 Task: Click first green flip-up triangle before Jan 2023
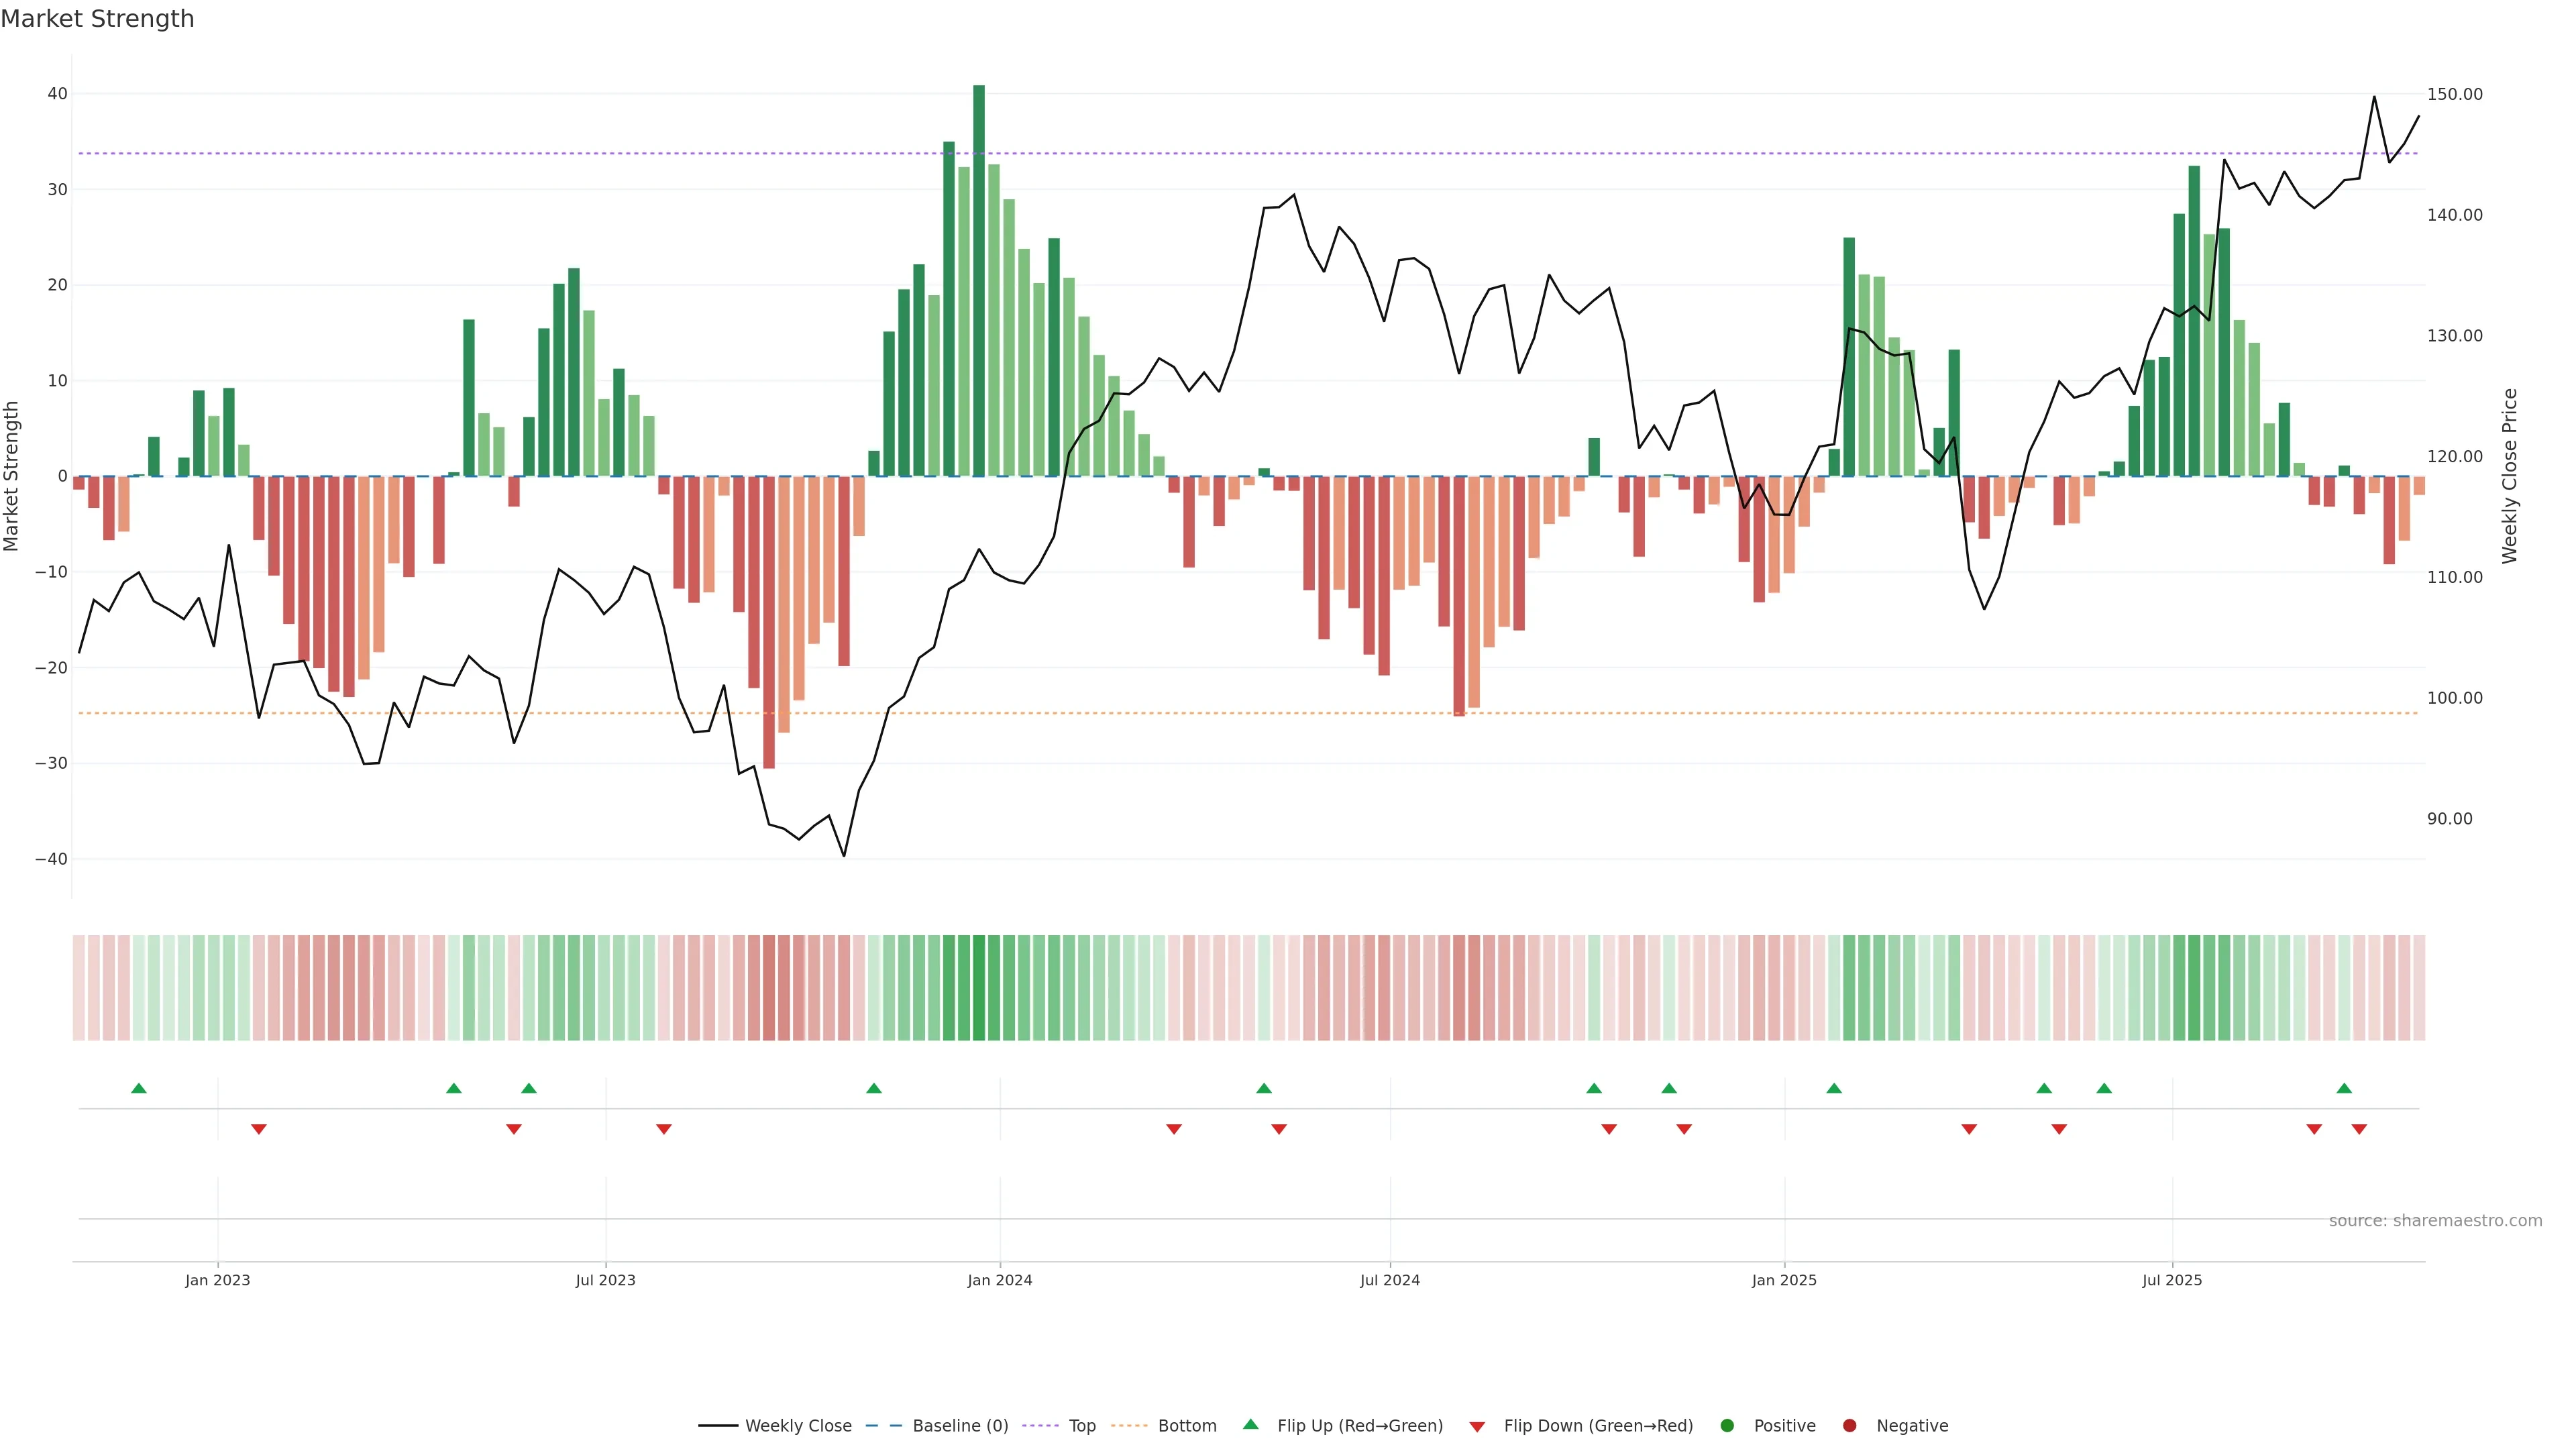click(x=139, y=1088)
